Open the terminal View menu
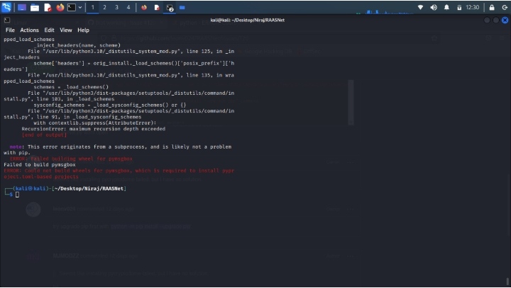This screenshot has height=288, width=511. click(x=66, y=30)
